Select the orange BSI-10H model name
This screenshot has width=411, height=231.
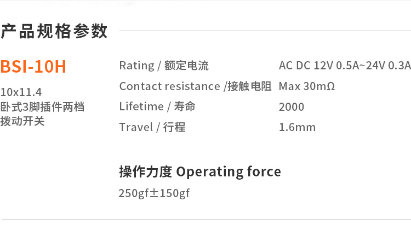[33, 67]
